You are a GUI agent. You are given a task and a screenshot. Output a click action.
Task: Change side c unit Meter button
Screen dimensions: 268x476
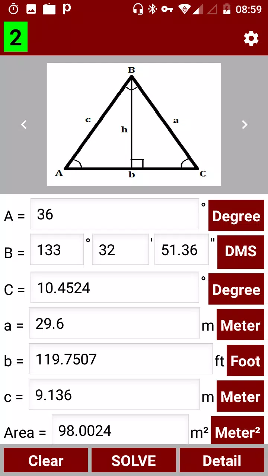click(x=240, y=396)
